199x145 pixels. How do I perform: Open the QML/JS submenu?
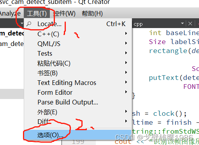click(78, 44)
